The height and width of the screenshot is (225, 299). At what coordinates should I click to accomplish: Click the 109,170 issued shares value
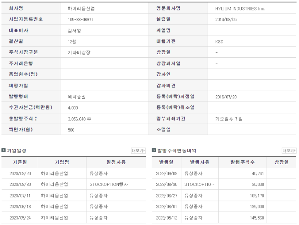(257, 196)
